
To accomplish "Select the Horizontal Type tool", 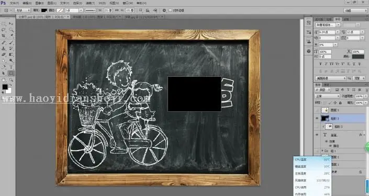I will (x=11, y=67).
